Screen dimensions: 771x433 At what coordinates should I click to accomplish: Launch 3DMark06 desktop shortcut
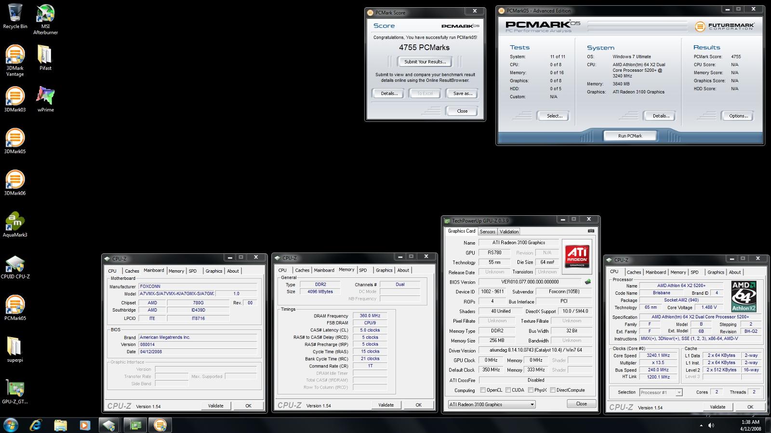pyautogui.click(x=15, y=183)
